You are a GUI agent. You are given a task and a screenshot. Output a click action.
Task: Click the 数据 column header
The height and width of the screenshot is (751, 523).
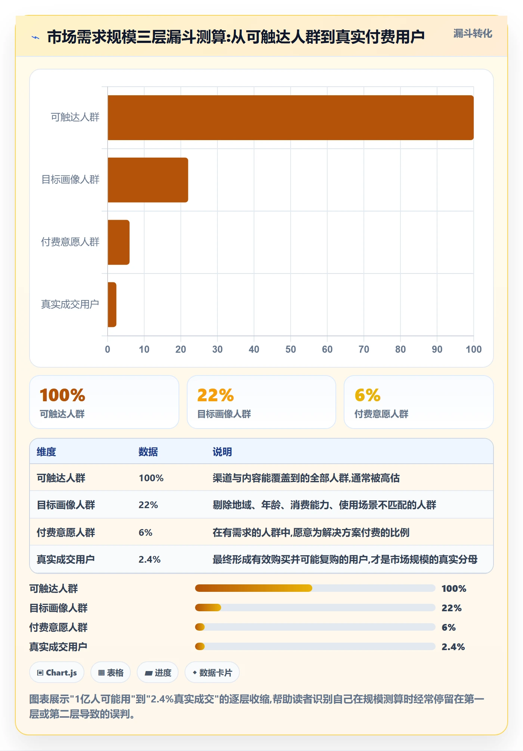(x=148, y=452)
